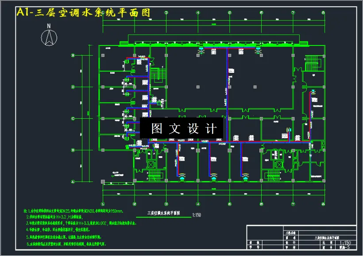Image resolution: width=363 pixels, height=256 pixels.
Task: Click column axis bubble ④ above the plan
Action: tap(198, 13)
